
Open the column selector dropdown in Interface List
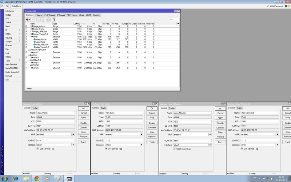click(178, 24)
